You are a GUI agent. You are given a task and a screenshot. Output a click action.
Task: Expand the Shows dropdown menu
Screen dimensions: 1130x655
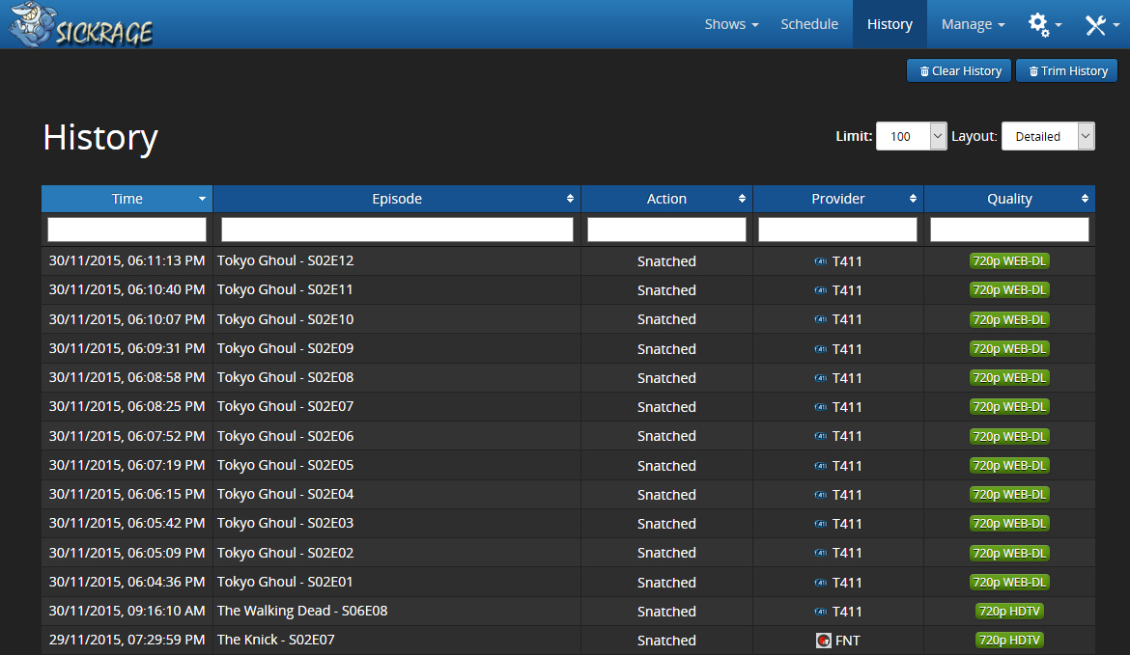[731, 24]
